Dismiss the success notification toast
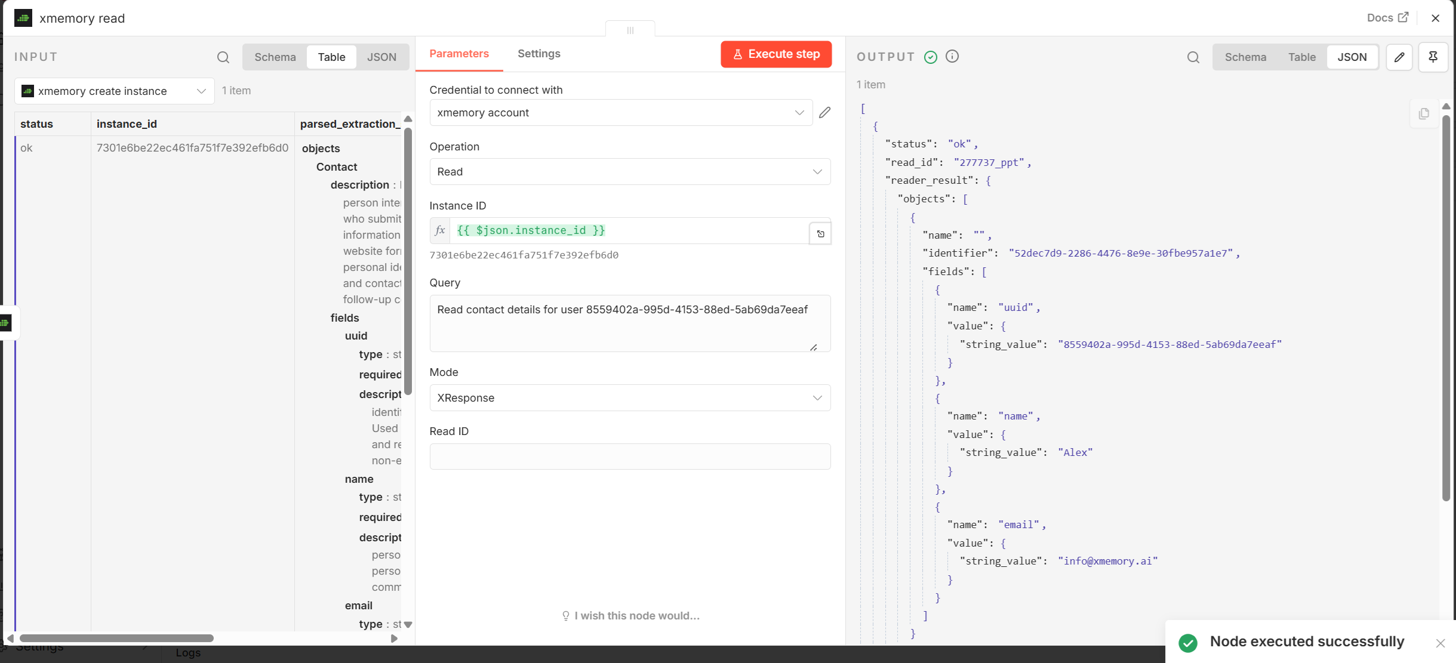 tap(1440, 643)
